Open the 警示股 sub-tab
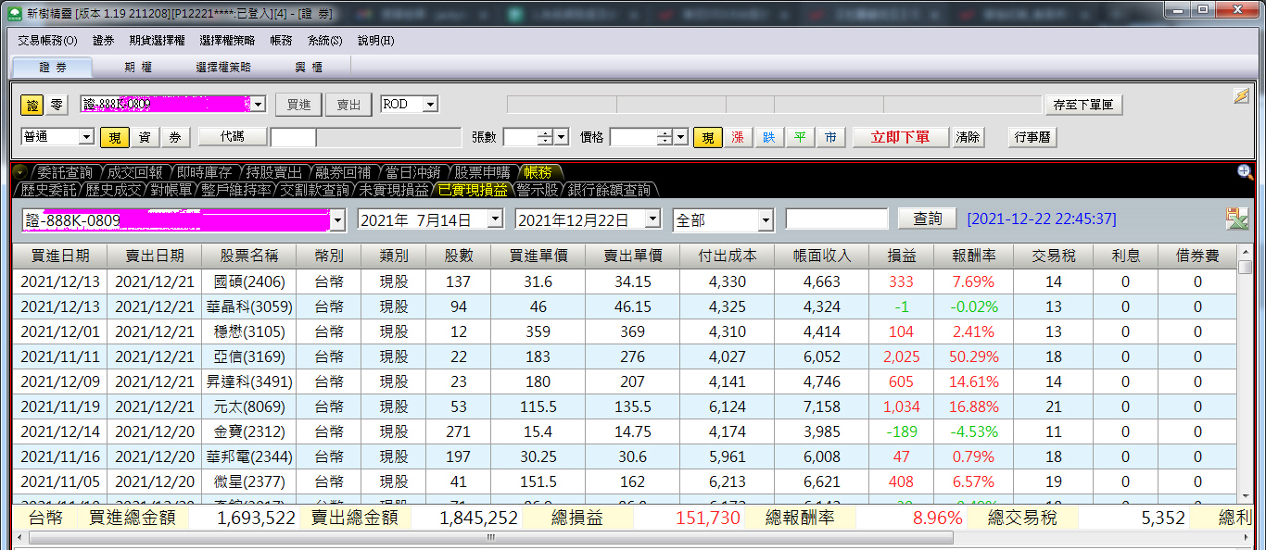Screen dimensions: 1266x550 pyautogui.click(x=538, y=190)
